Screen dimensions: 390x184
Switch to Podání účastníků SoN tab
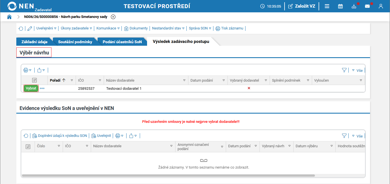click(122, 42)
